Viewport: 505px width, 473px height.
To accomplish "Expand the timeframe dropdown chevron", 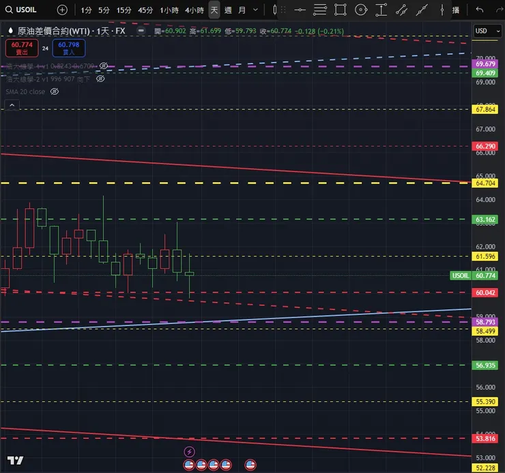I will pyautogui.click(x=255, y=10).
